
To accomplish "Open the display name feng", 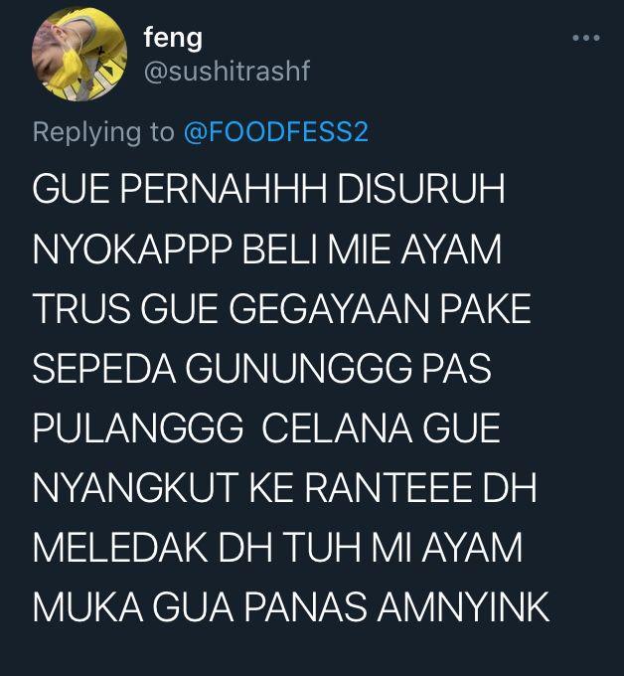I will pos(173,38).
